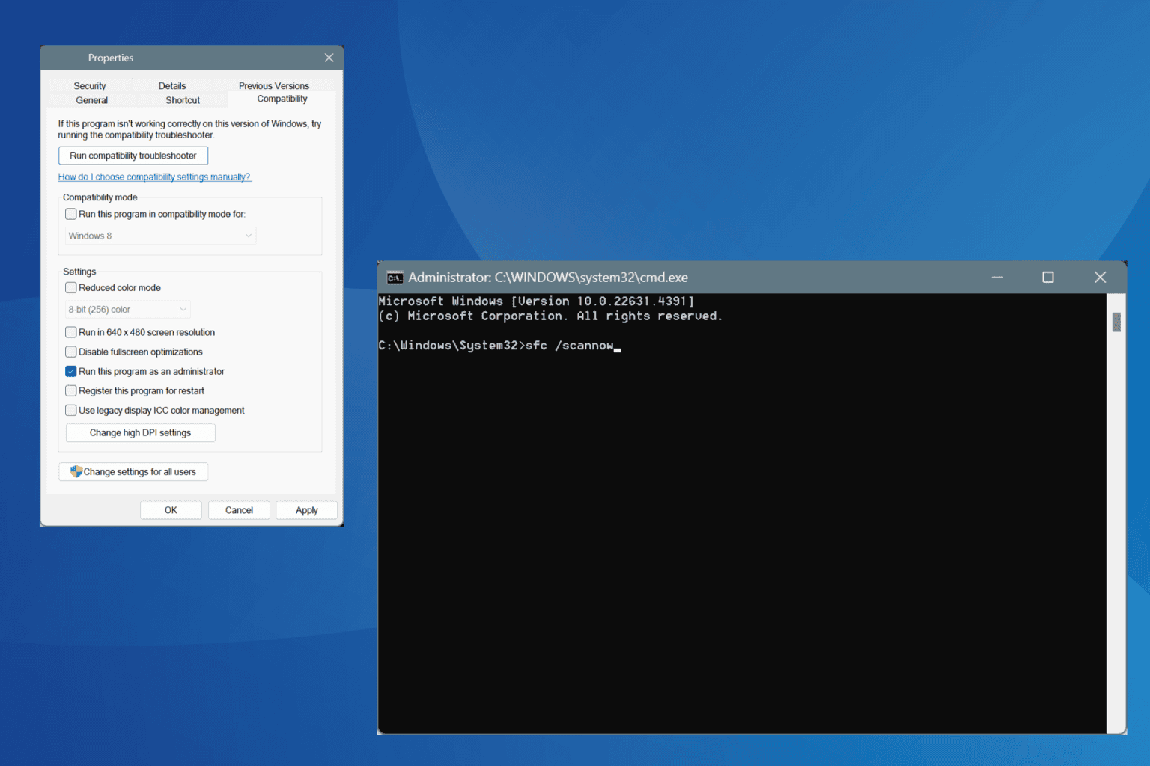1150x766 pixels.
Task: Go to the Previous Versions tab
Action: click(274, 85)
